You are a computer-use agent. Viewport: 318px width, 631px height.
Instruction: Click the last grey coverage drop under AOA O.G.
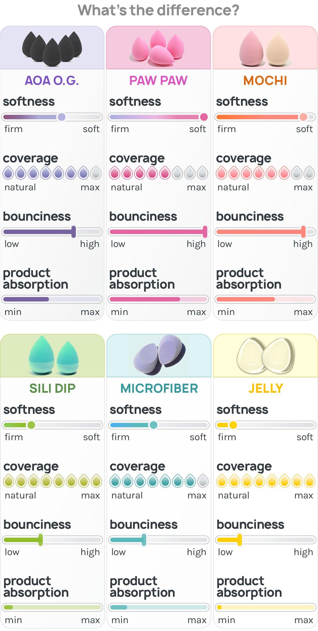pos(96,173)
